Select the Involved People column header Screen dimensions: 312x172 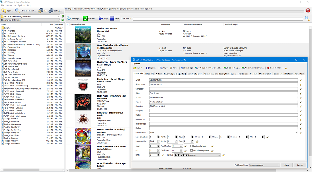pyautogui.click(x=231, y=25)
